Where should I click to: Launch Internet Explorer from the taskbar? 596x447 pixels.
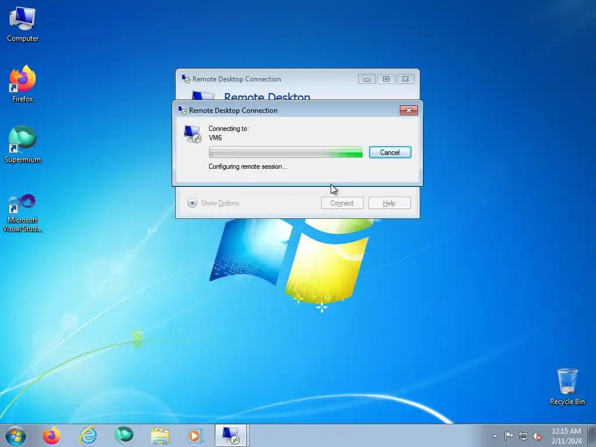tap(88, 435)
